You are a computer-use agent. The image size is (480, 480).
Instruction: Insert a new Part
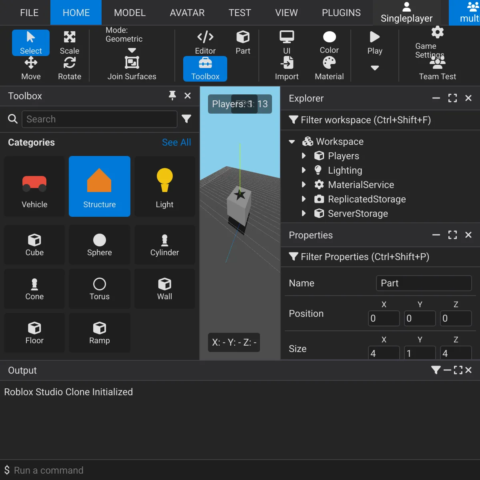tap(243, 43)
